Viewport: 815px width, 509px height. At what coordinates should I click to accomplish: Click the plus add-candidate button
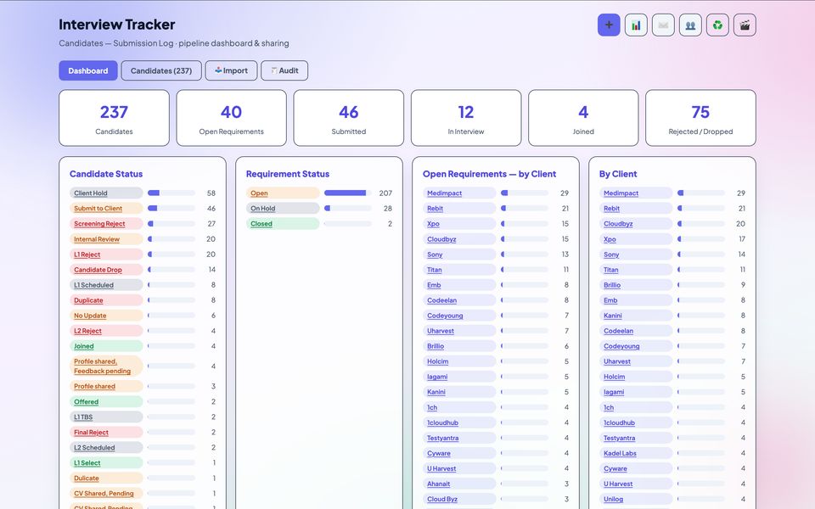tap(609, 25)
